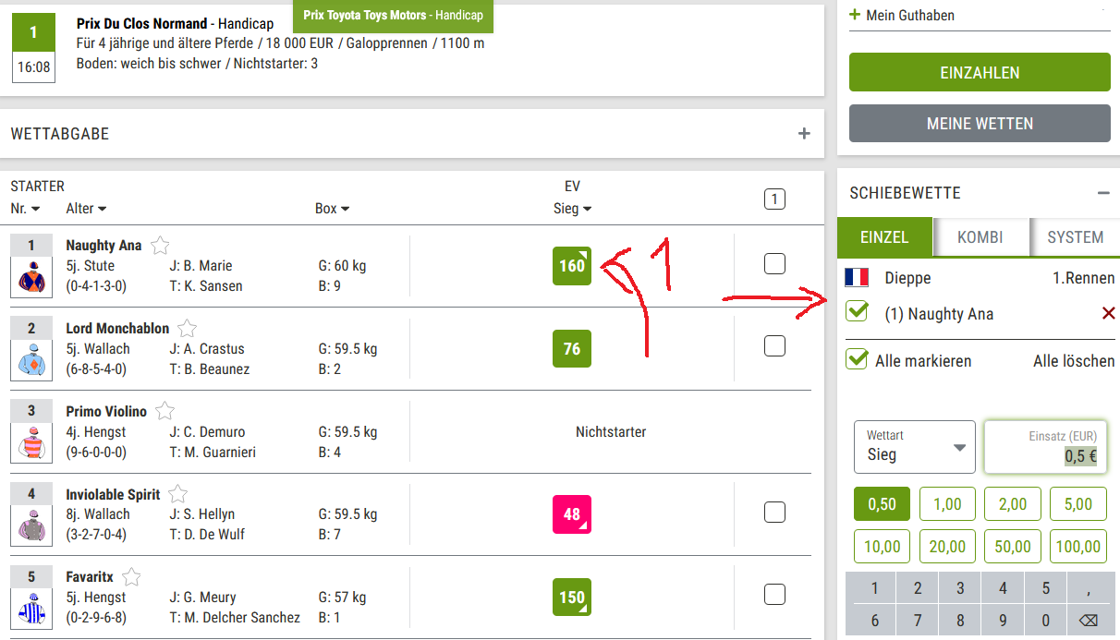Image resolution: width=1120 pixels, height=640 pixels.
Task: Favorite Naughty Ana with the star icon
Action: (161, 246)
